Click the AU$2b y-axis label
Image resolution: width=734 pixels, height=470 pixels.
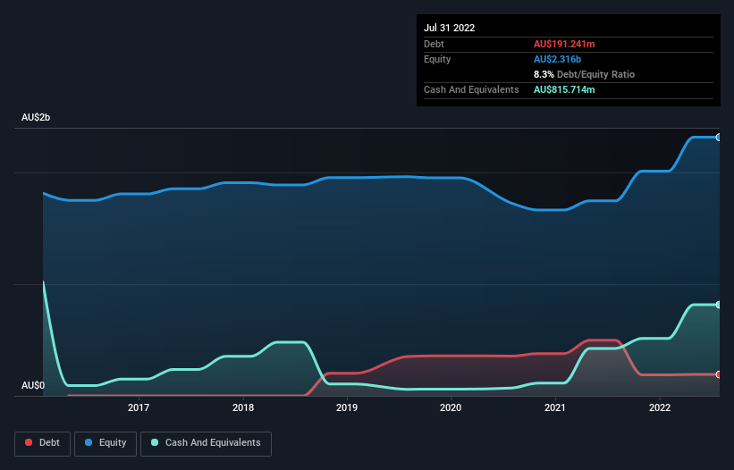coord(36,117)
